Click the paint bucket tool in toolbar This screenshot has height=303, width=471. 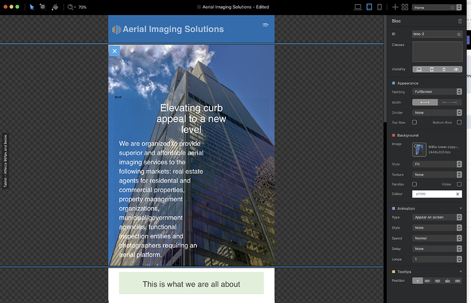[55, 7]
